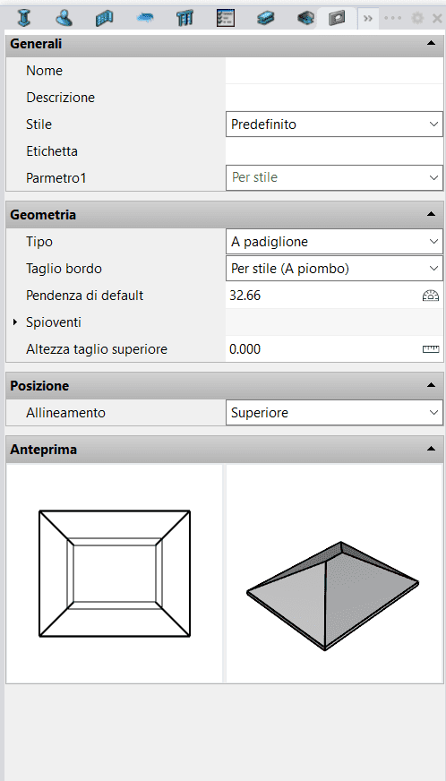Viewport: 446px width, 781px height.
Task: Click the Nome input field
Action: point(334,71)
